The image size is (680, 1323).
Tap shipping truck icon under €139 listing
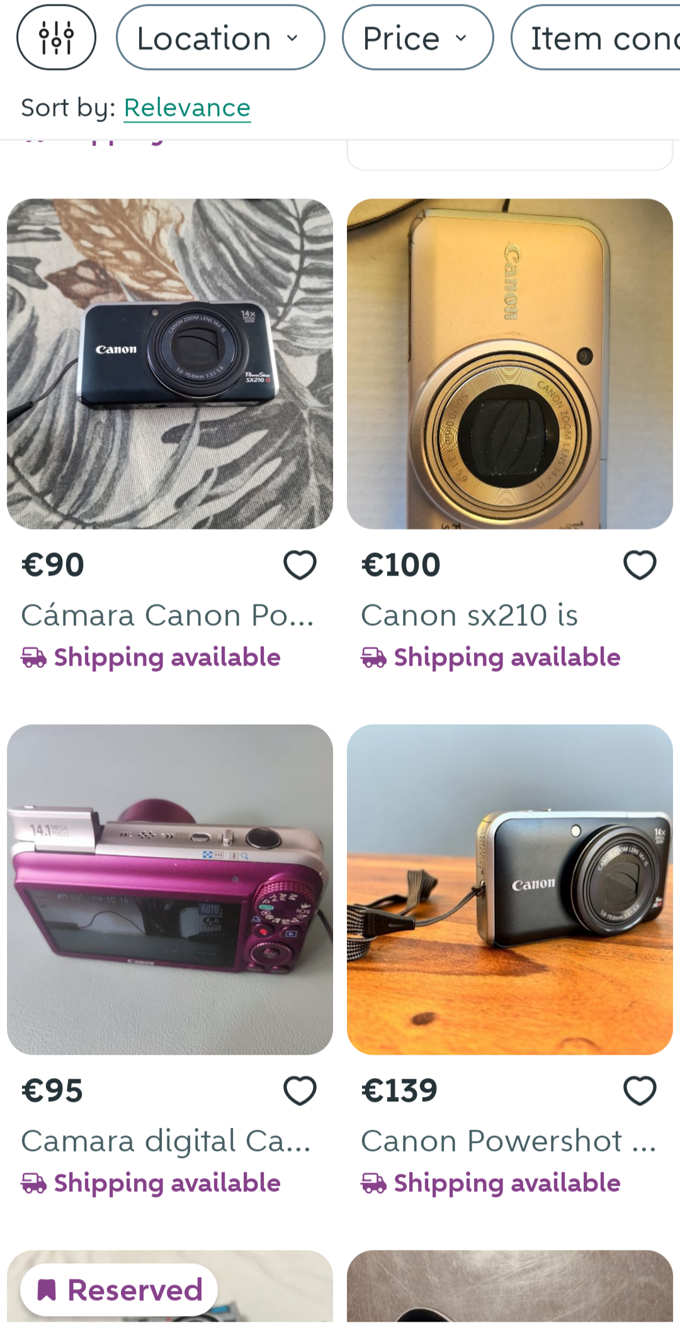tap(373, 1183)
